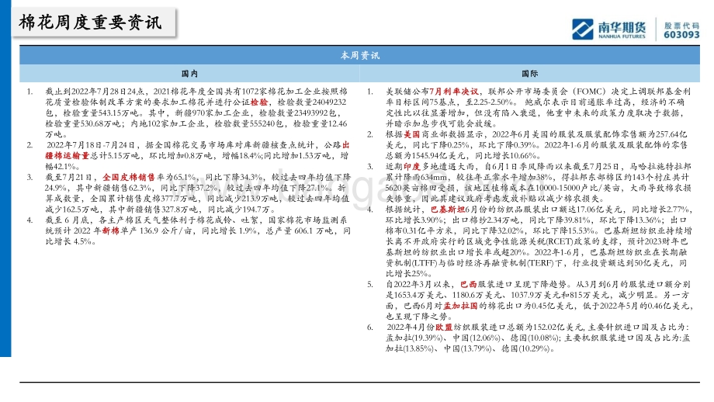Viewport: 714px width, 402px height.
Task: Click the red keyword 巴基斯坦
Action: pyautogui.click(x=448, y=210)
